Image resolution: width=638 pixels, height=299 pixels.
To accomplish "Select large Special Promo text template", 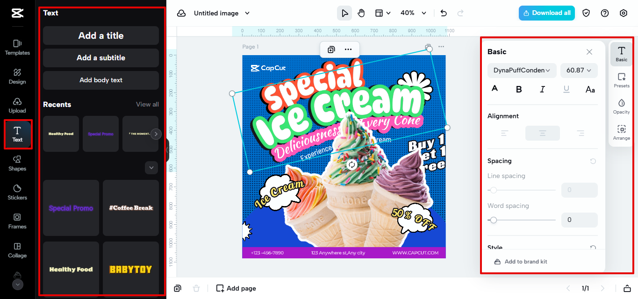I will (71, 208).
